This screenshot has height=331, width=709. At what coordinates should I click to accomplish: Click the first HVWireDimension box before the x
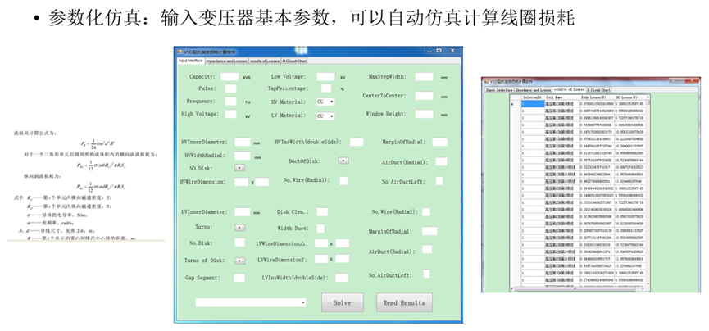[242, 182]
